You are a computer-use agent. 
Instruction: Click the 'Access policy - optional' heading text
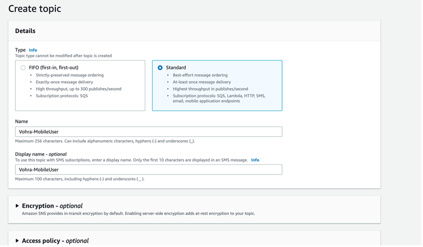(55, 241)
